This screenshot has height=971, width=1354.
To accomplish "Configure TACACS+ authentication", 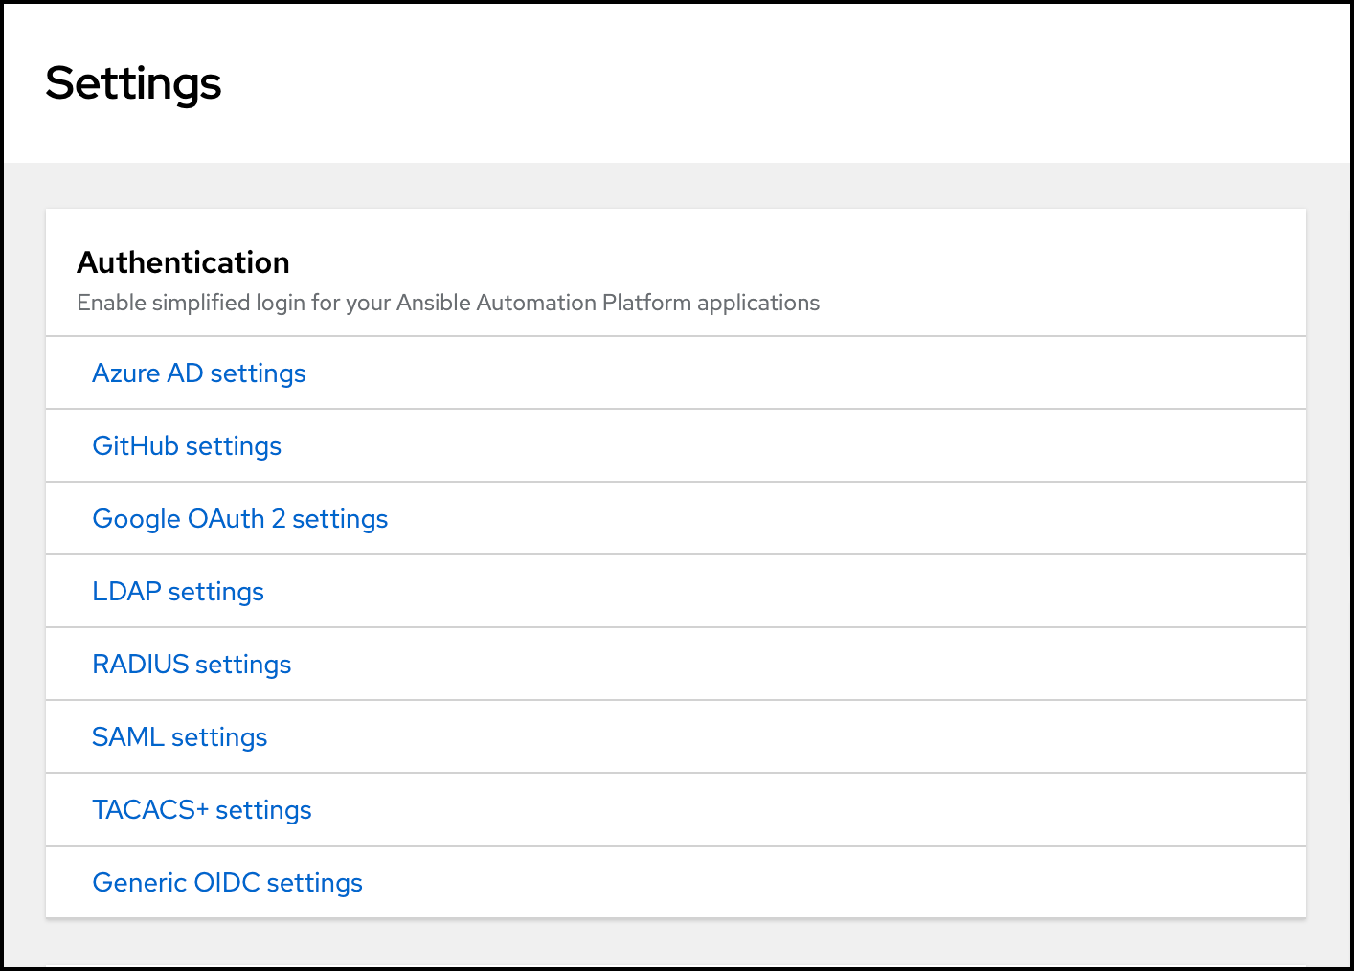I will pyautogui.click(x=201, y=810).
